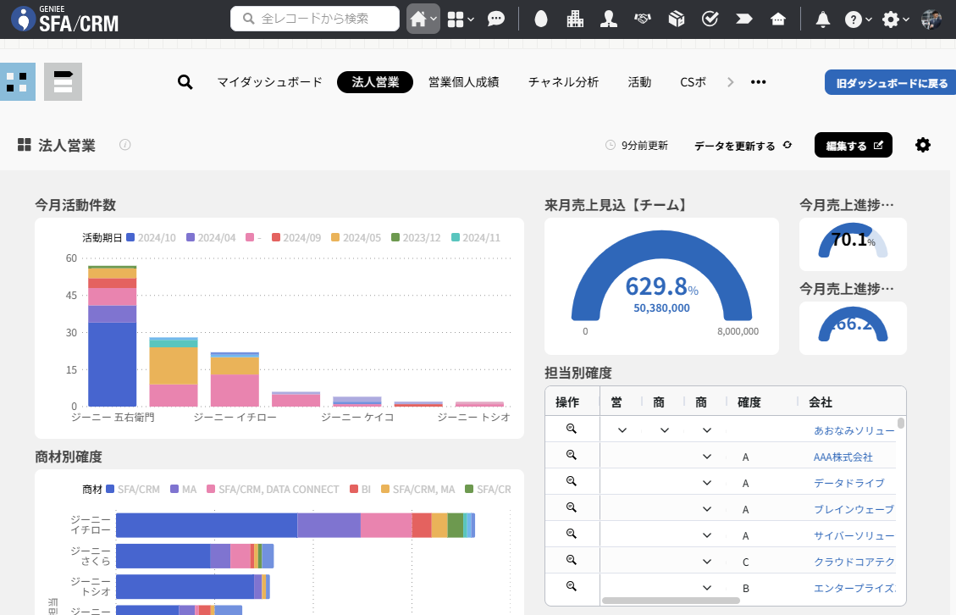Open the house-shaped icon near bell
The image size is (956, 615).
click(778, 19)
